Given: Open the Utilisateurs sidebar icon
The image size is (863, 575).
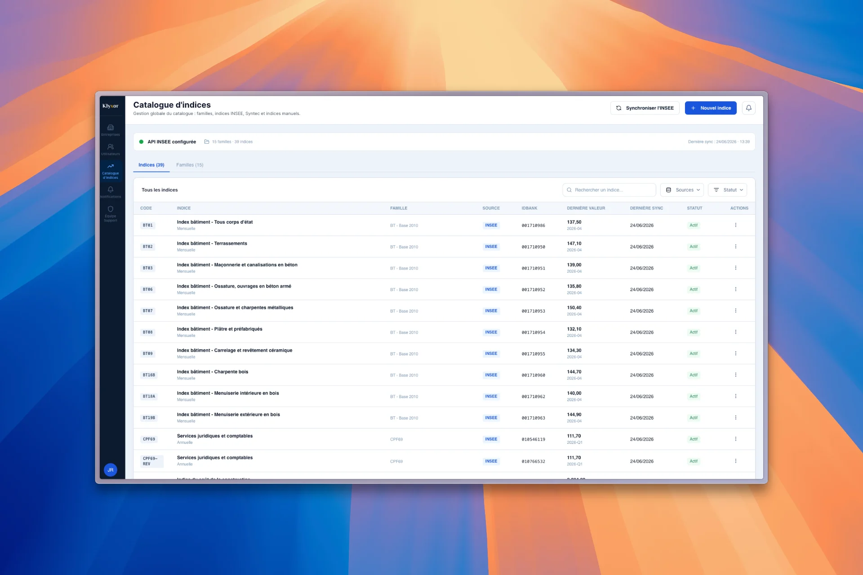Looking at the screenshot, I should click(111, 149).
